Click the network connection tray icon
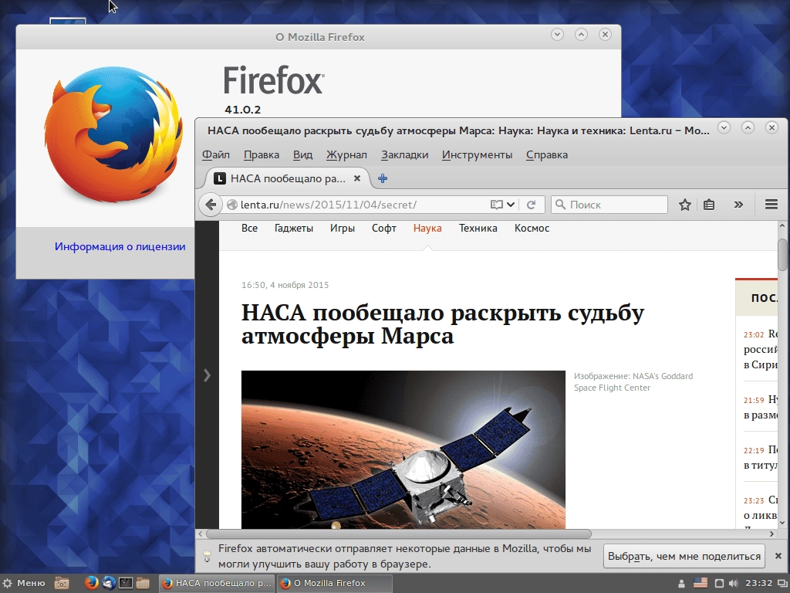Image resolution: width=790 pixels, height=593 pixels. click(x=720, y=584)
